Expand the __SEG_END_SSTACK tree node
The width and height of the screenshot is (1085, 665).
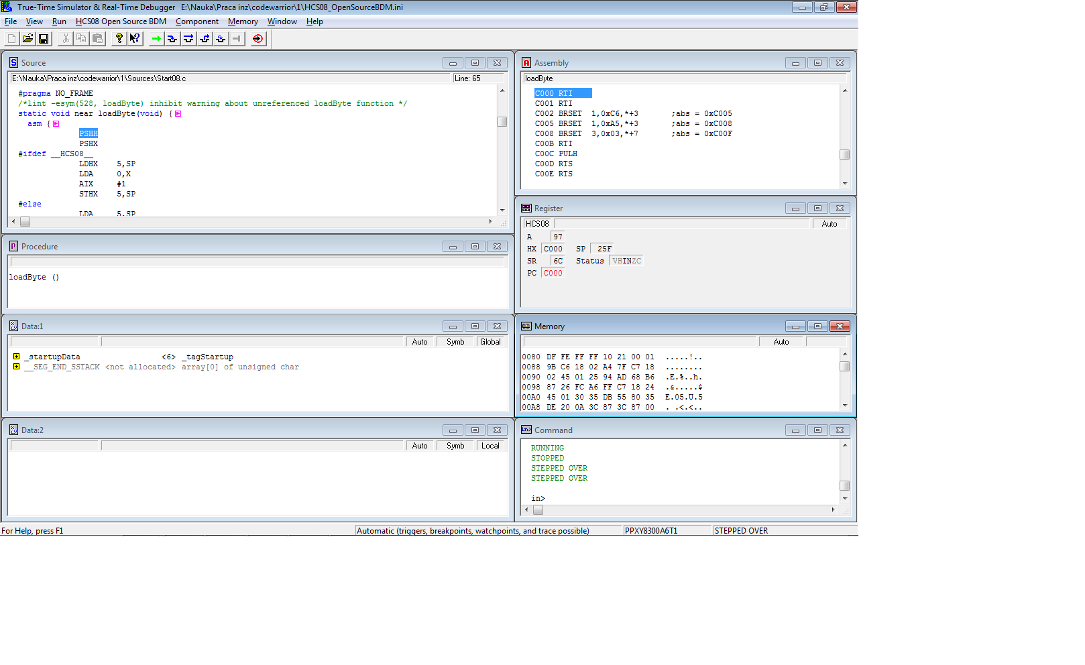coord(16,367)
